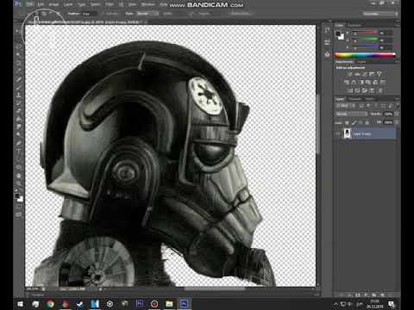Switch to the Styles tab
The width and height of the screenshot is (414, 310).
pyautogui.click(x=361, y=62)
